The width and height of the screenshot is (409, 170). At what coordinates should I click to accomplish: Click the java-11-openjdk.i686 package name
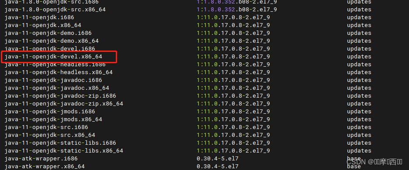[39, 17]
